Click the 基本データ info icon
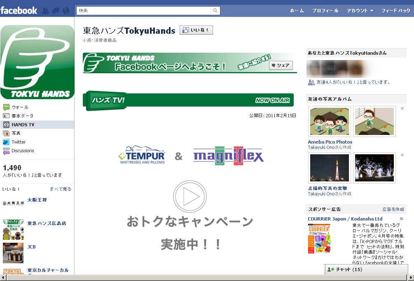 [x=6, y=116]
